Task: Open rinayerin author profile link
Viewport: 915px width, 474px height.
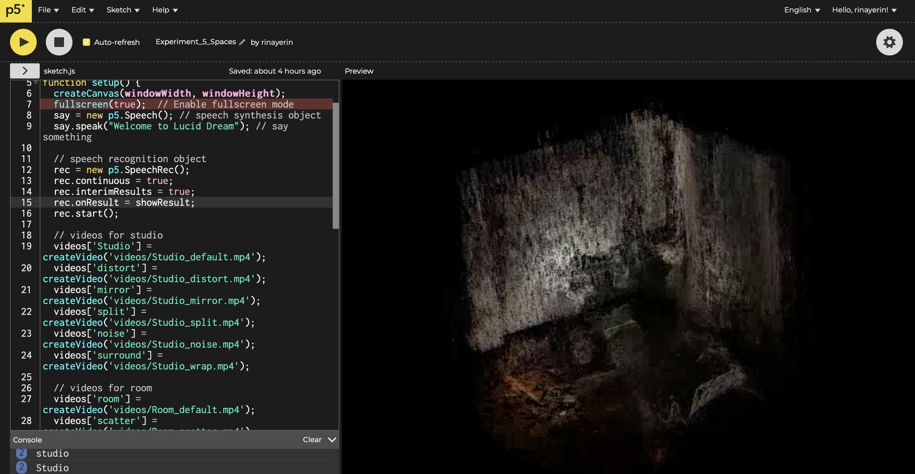Action: coord(277,42)
